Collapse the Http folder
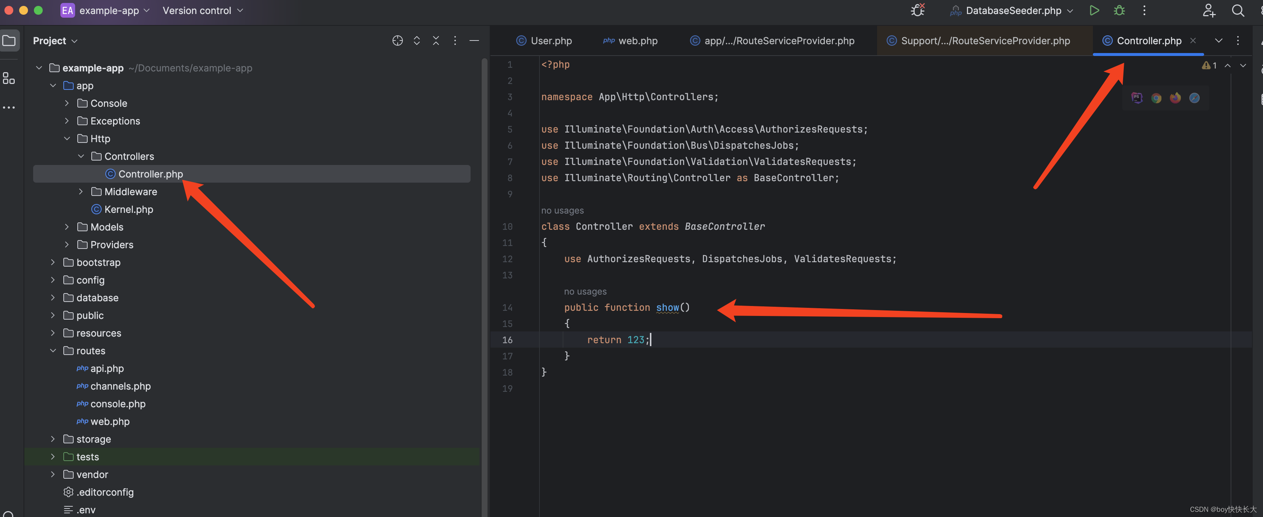The height and width of the screenshot is (517, 1263). [x=67, y=139]
